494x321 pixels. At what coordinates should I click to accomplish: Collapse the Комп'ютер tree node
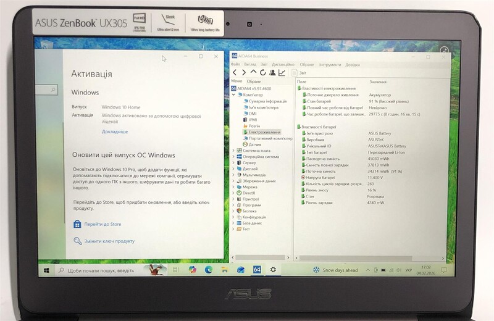(x=233, y=94)
